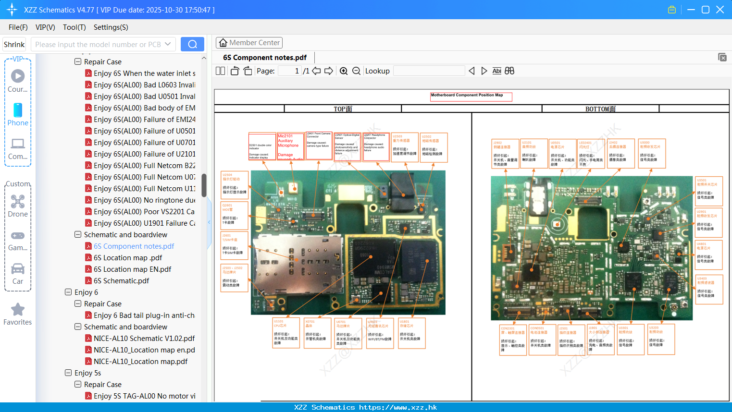Find previous lookup result triangle
Screen dimensions: 732x412
point(471,71)
